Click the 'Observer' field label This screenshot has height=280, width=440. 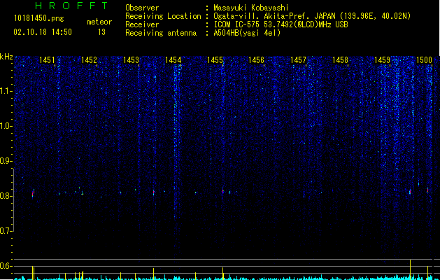tap(142, 8)
